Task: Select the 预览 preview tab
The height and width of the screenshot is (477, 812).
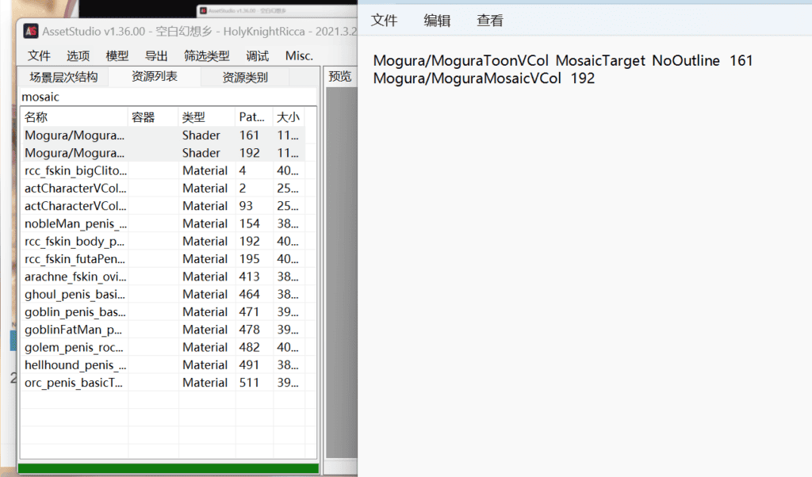Action: click(x=340, y=77)
